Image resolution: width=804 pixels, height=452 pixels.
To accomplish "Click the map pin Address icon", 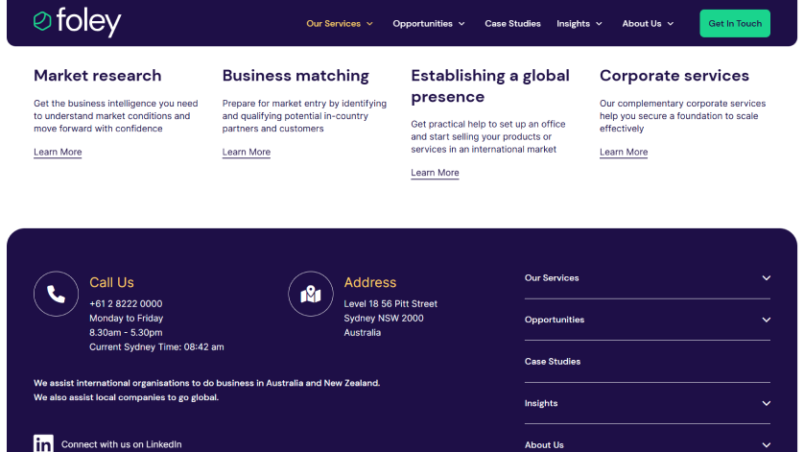I will (311, 294).
